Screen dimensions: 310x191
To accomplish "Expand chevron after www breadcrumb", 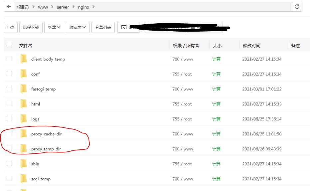I will click(x=53, y=7).
